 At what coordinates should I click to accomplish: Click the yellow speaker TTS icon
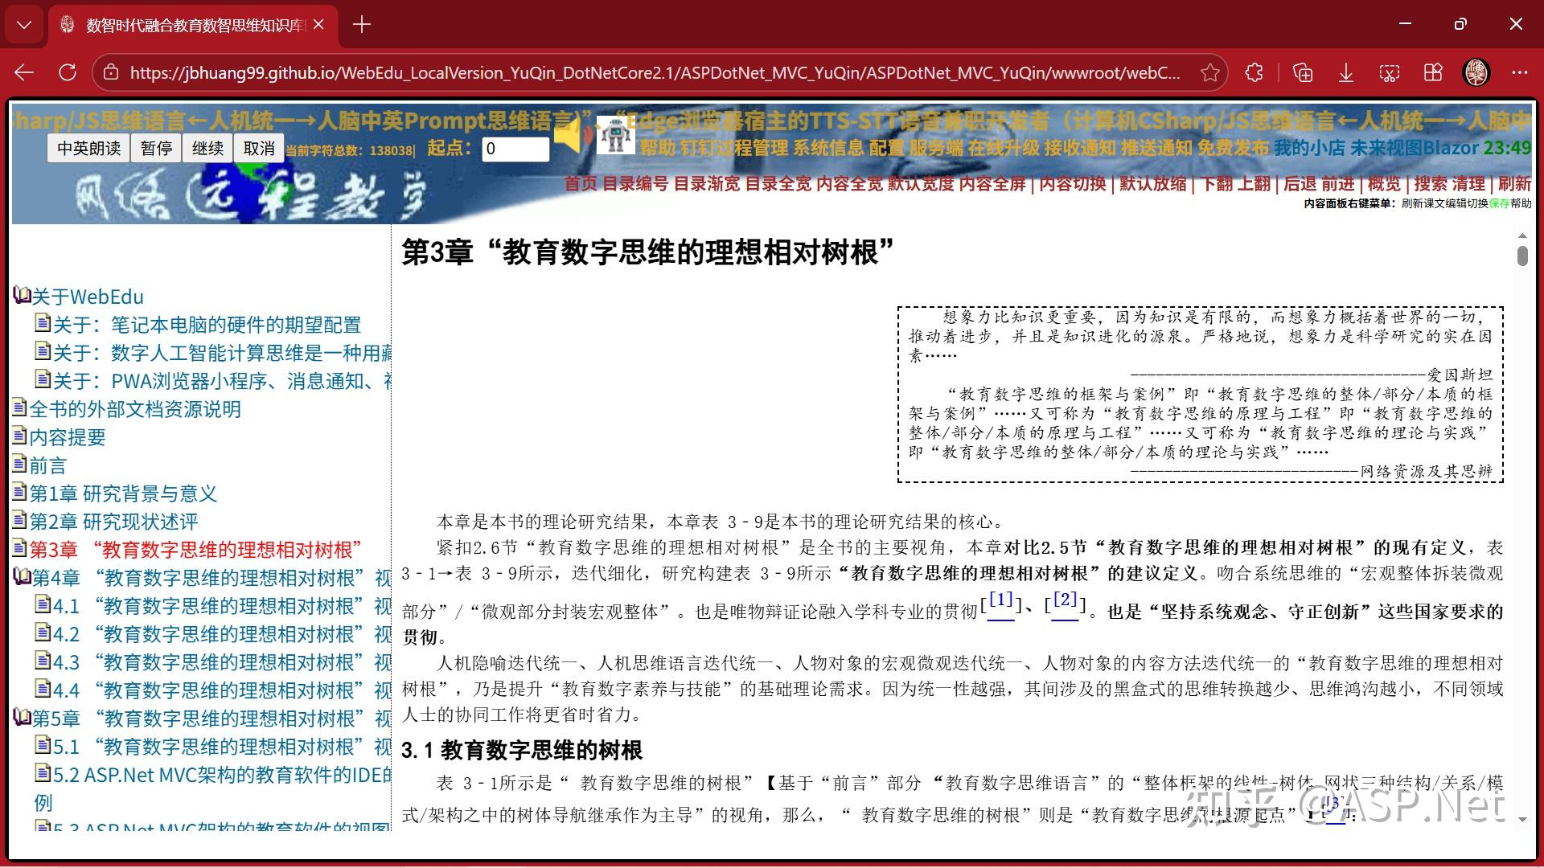tap(571, 137)
